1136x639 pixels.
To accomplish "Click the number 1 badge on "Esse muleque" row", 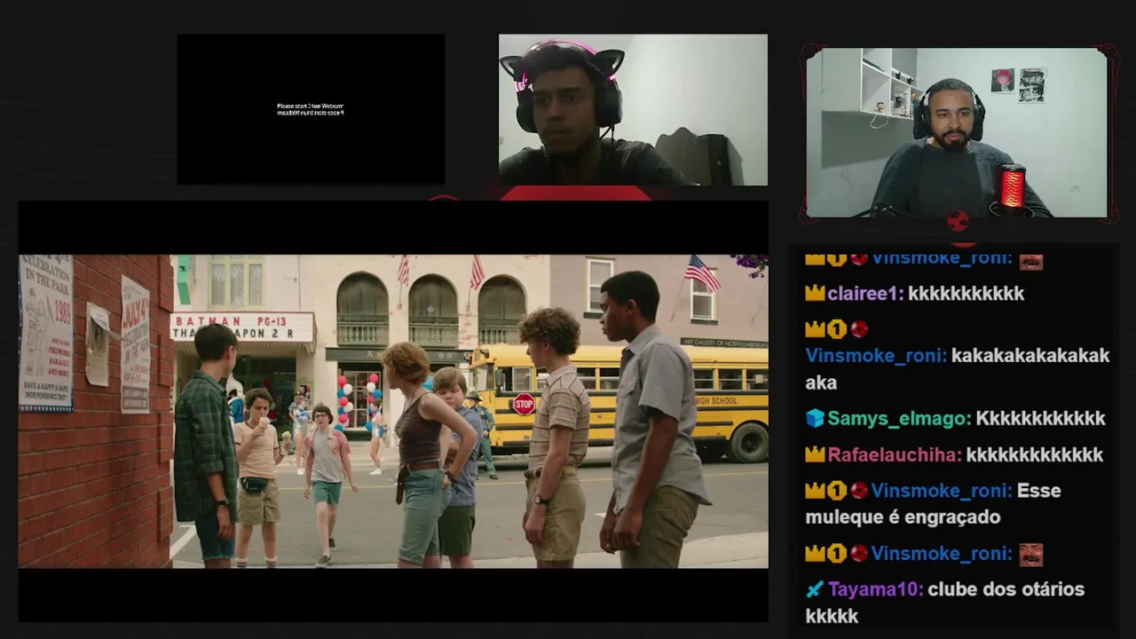I will coord(837,490).
